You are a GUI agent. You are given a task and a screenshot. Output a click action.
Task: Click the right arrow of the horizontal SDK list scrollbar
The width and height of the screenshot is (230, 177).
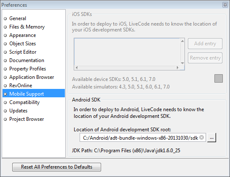coord(178,68)
